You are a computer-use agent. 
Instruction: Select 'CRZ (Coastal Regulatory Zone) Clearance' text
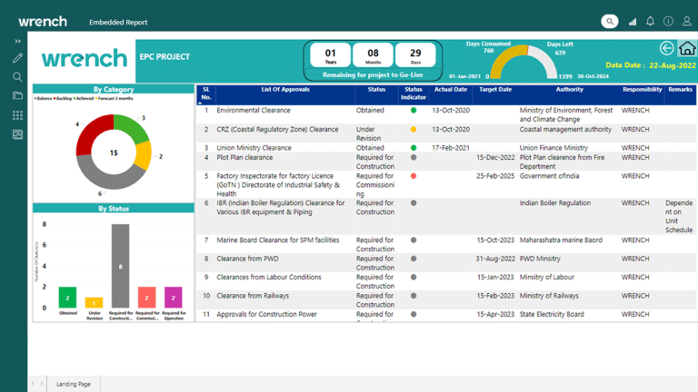[277, 130]
